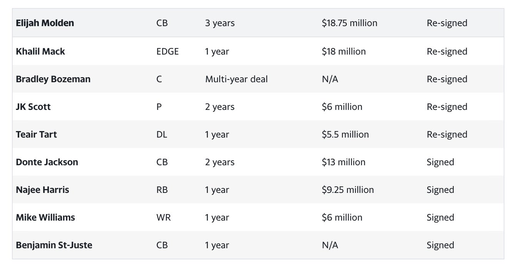The image size is (511, 269).
Task: Select the JK Scott name cell
Action: [33, 107]
